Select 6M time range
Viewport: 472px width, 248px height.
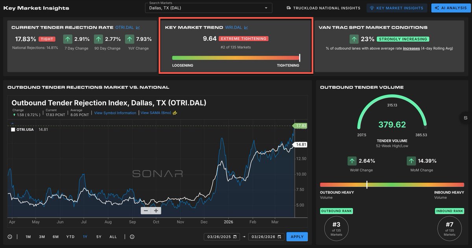[x=56, y=237]
